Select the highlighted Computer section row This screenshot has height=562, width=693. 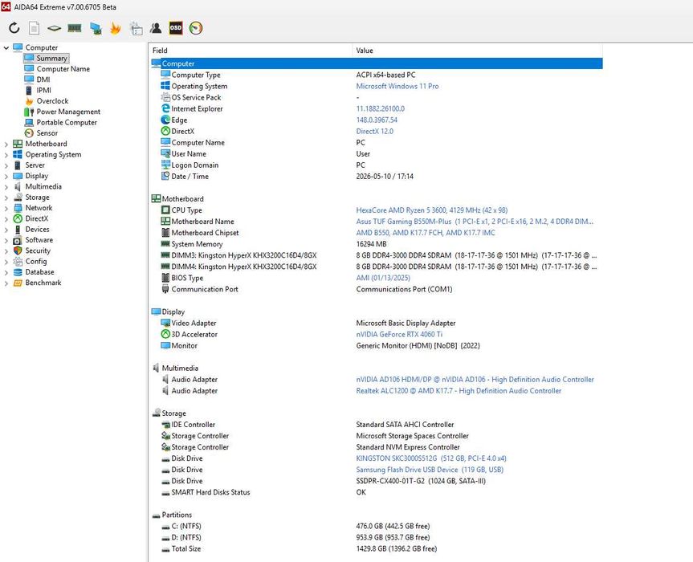click(377, 63)
